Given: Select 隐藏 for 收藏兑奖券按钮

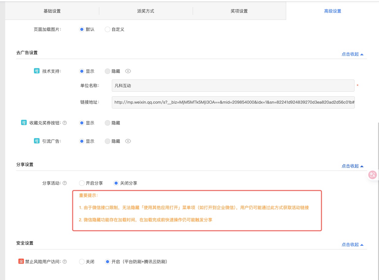Looking at the screenshot, I should click(x=108, y=123).
